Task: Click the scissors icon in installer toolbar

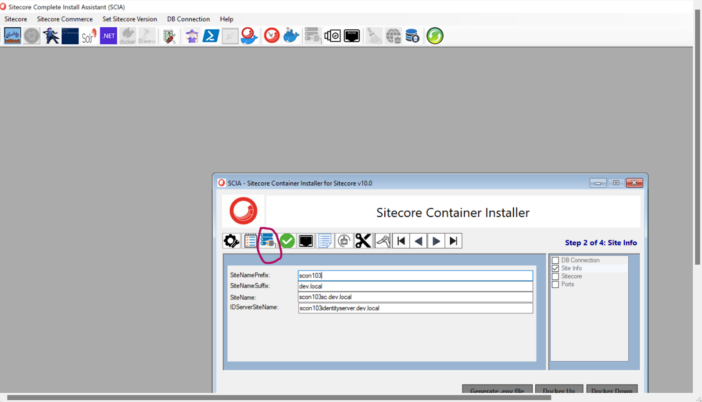Action: pyautogui.click(x=363, y=241)
